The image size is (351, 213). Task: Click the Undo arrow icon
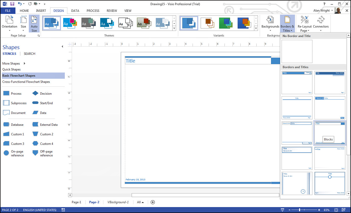(x=20, y=4)
